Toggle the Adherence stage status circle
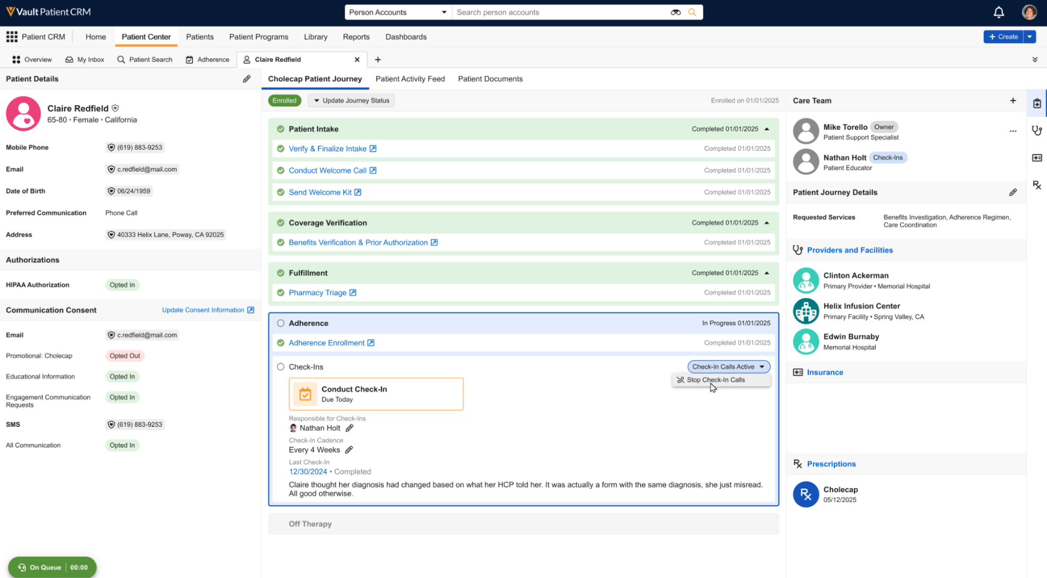The width and height of the screenshot is (1047, 578). pyautogui.click(x=281, y=323)
